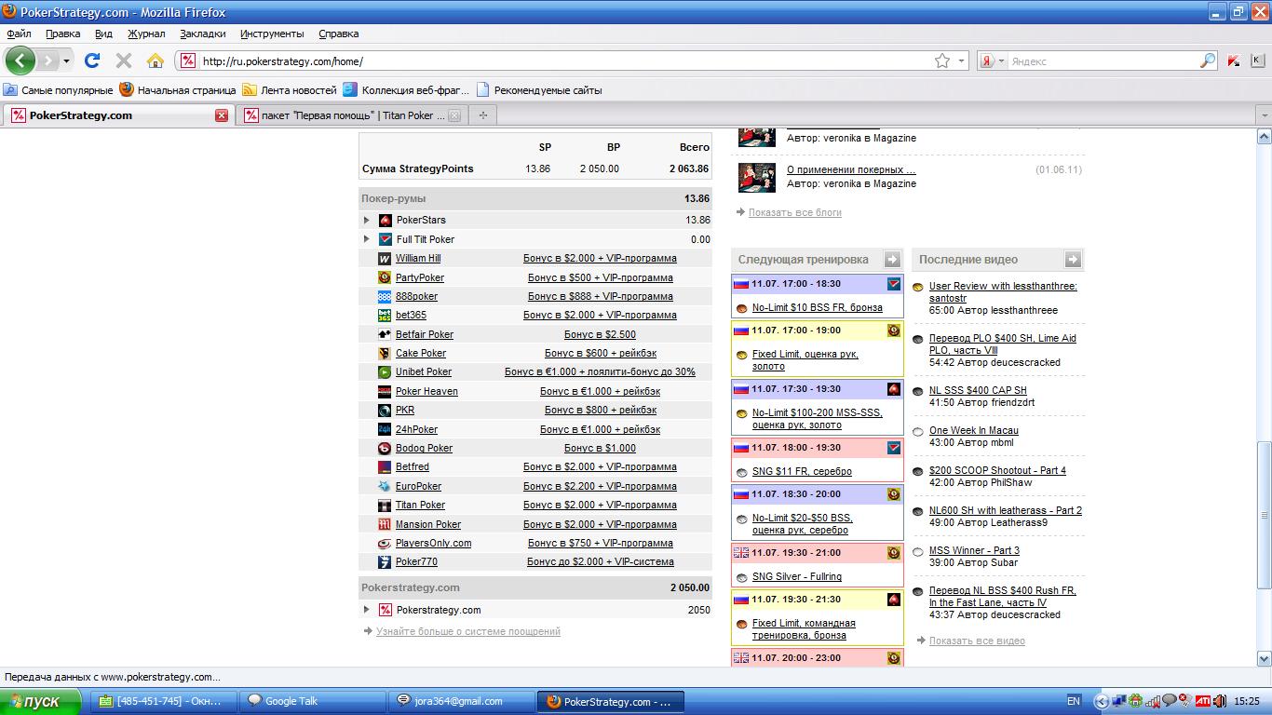
Task: Click the stop loading X icon
Action: coord(123,61)
